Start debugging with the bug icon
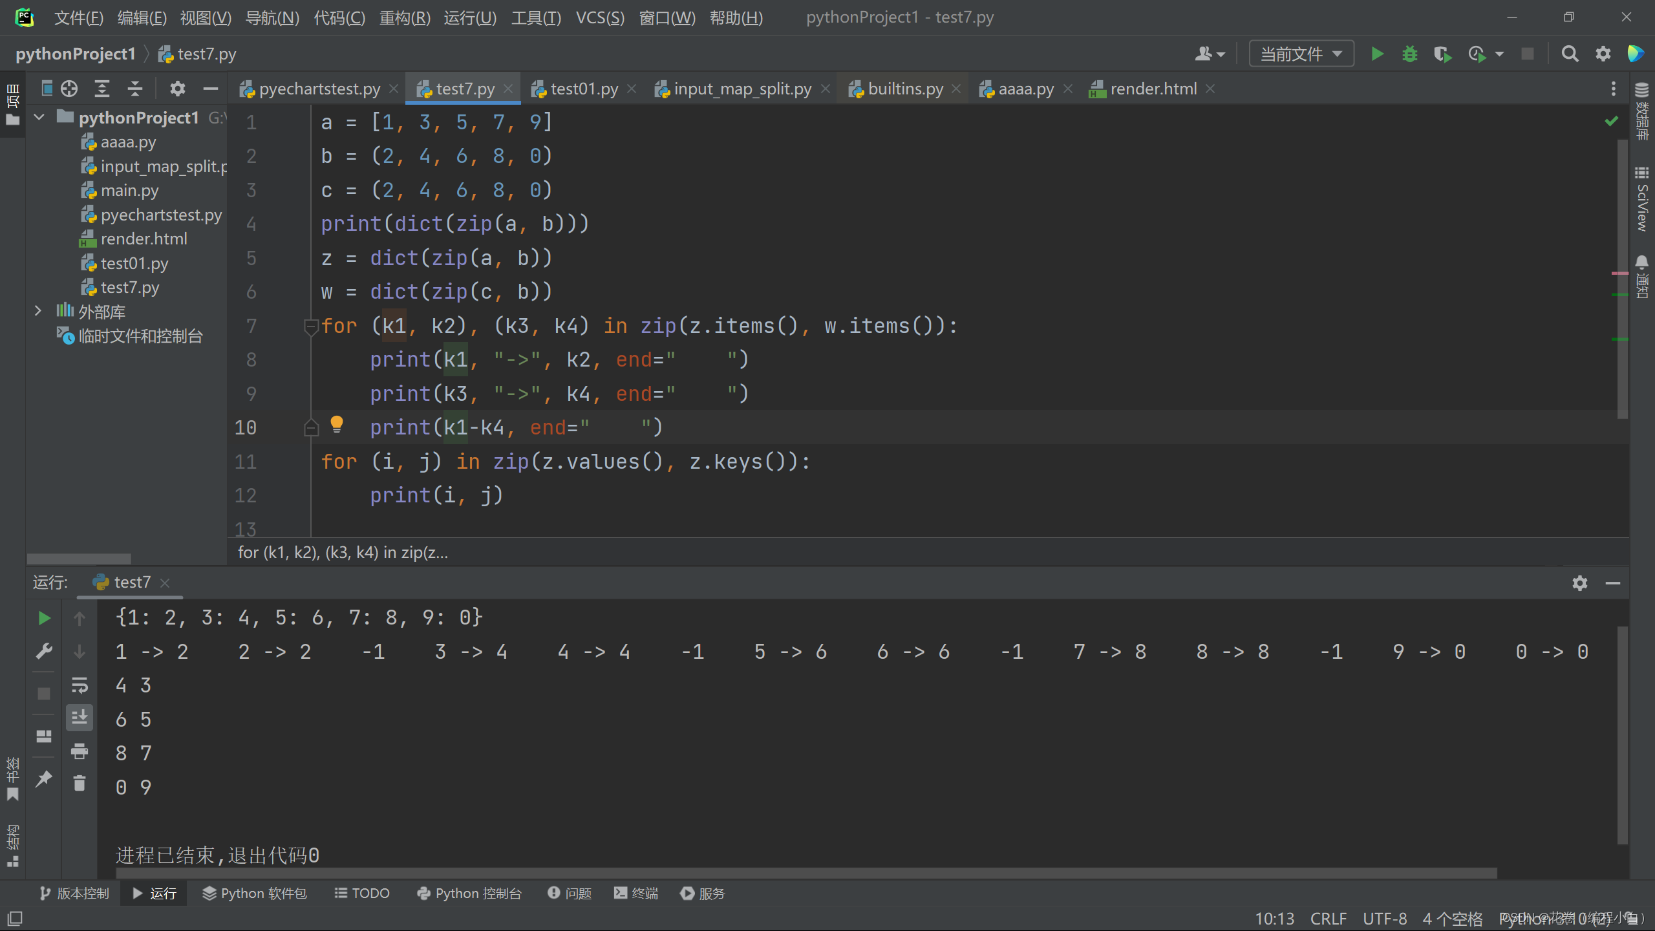This screenshot has height=931, width=1655. click(x=1409, y=54)
